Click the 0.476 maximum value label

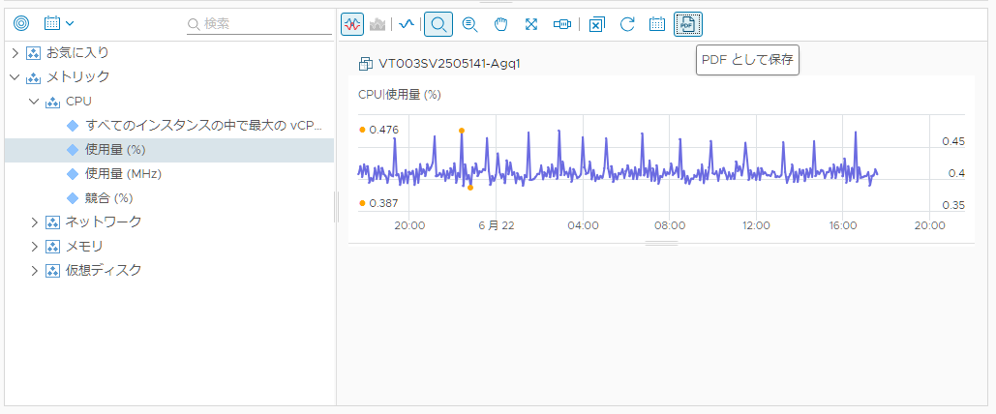[x=383, y=130]
